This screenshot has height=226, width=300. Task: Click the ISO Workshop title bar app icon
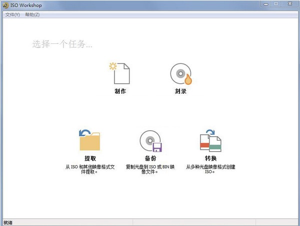pyautogui.click(x=5, y=5)
